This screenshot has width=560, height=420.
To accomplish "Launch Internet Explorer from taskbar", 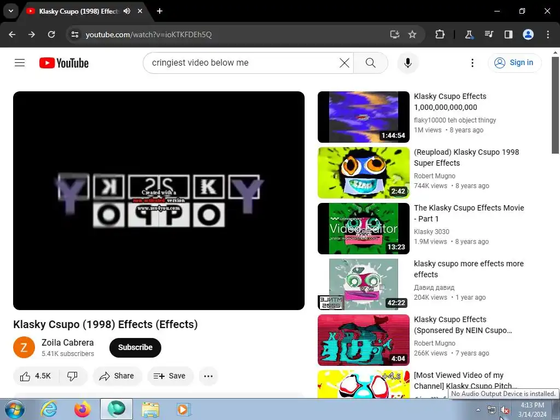I will pos(49,409).
